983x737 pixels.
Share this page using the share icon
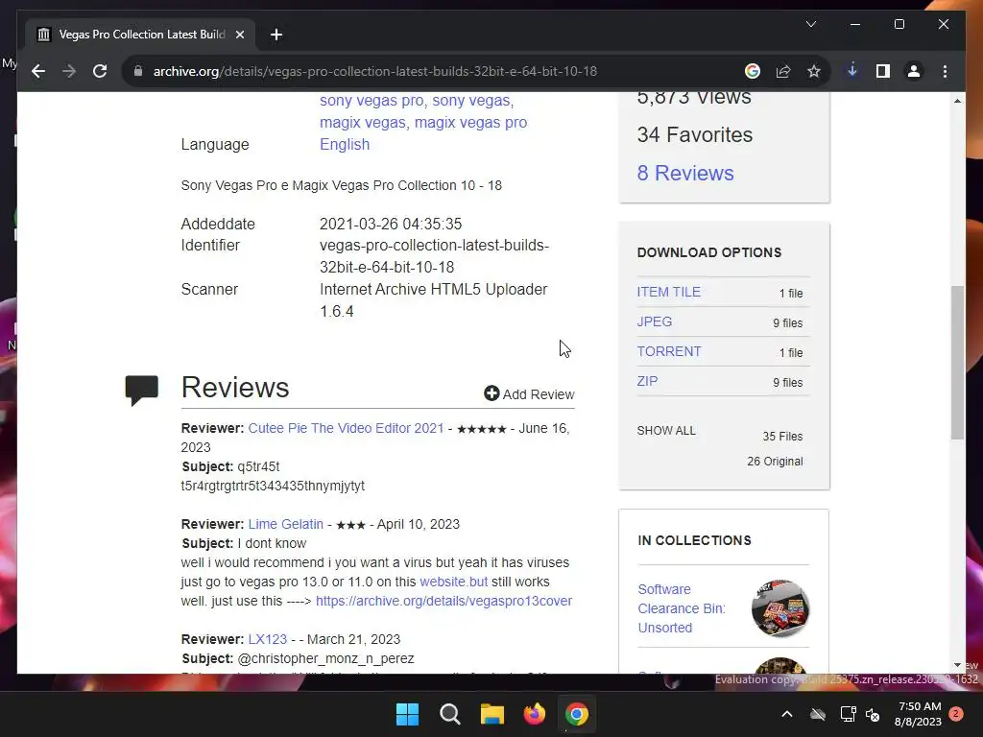pyautogui.click(x=783, y=71)
